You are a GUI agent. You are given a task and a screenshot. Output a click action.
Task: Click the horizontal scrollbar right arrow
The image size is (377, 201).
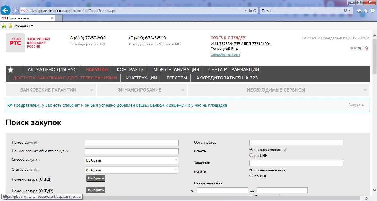pyautogui.click(x=366, y=198)
